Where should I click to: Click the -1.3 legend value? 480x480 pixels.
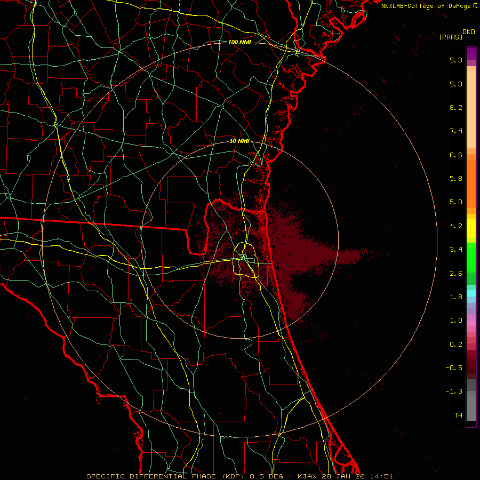[454, 391]
